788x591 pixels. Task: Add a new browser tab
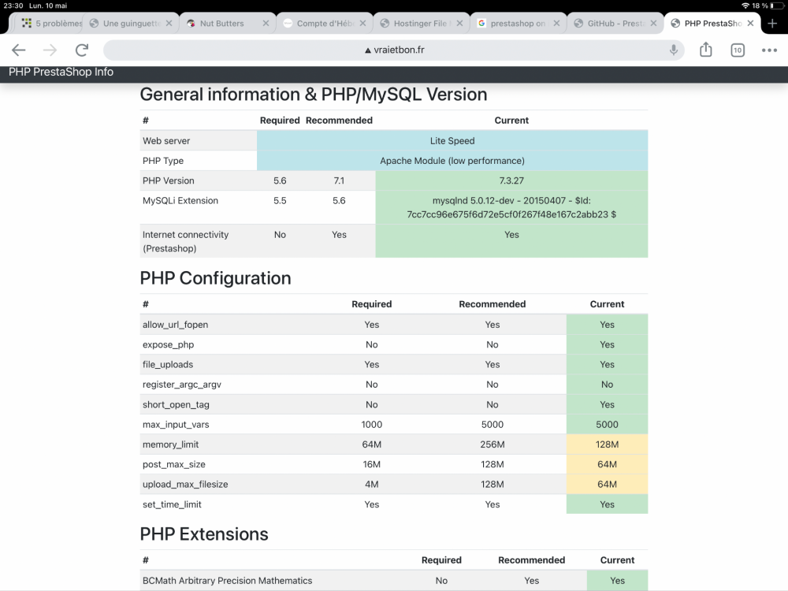click(x=772, y=24)
